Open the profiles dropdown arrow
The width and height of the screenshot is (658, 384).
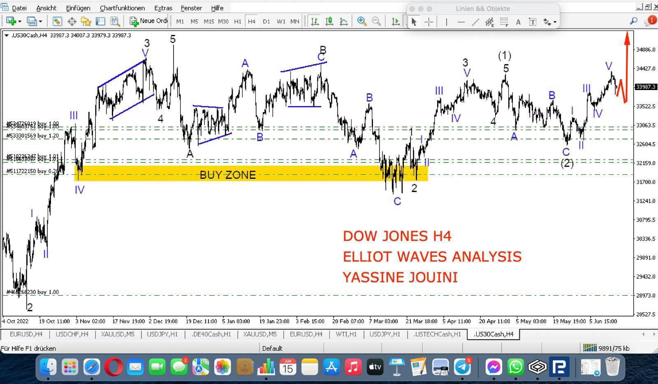(x=40, y=21)
